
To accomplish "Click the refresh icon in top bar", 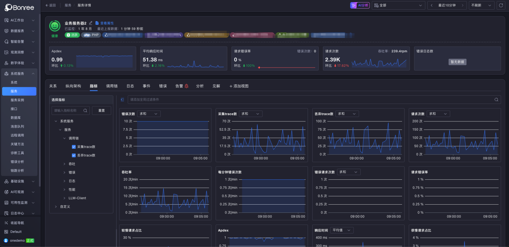I will click(501, 5).
